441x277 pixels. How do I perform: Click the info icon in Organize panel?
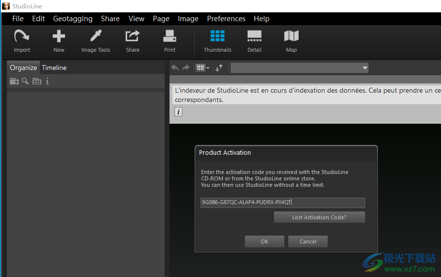[x=47, y=81]
